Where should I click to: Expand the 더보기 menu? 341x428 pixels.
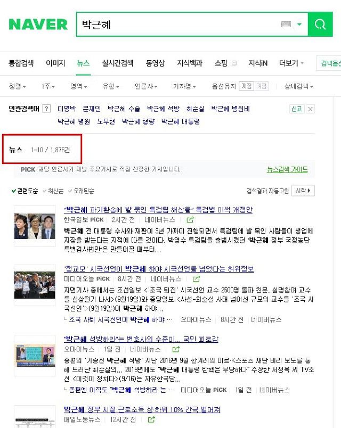coord(291,63)
